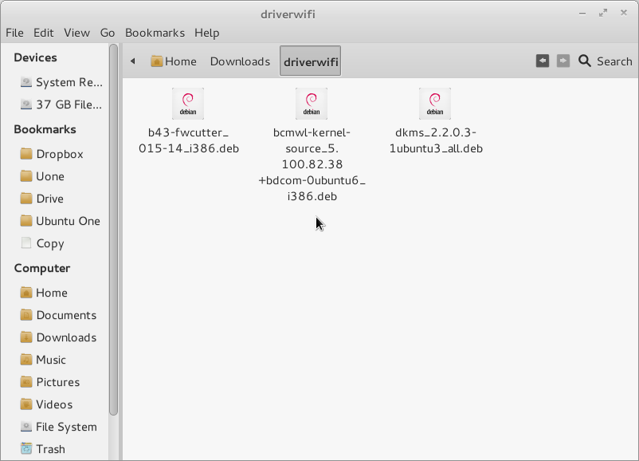
Task: Click the back navigation arrow button
Action: 543,61
